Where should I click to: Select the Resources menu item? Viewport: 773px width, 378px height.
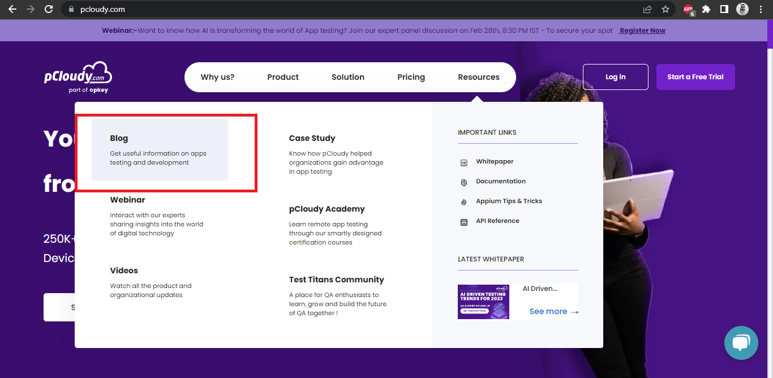[x=478, y=77]
